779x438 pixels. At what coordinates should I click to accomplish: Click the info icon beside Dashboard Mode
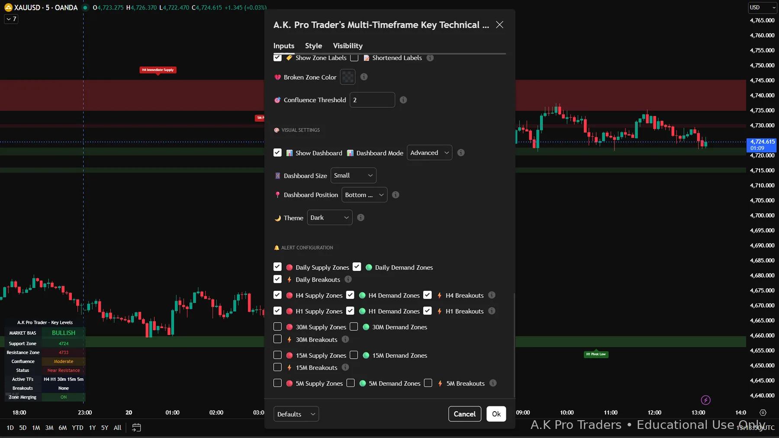pyautogui.click(x=460, y=152)
